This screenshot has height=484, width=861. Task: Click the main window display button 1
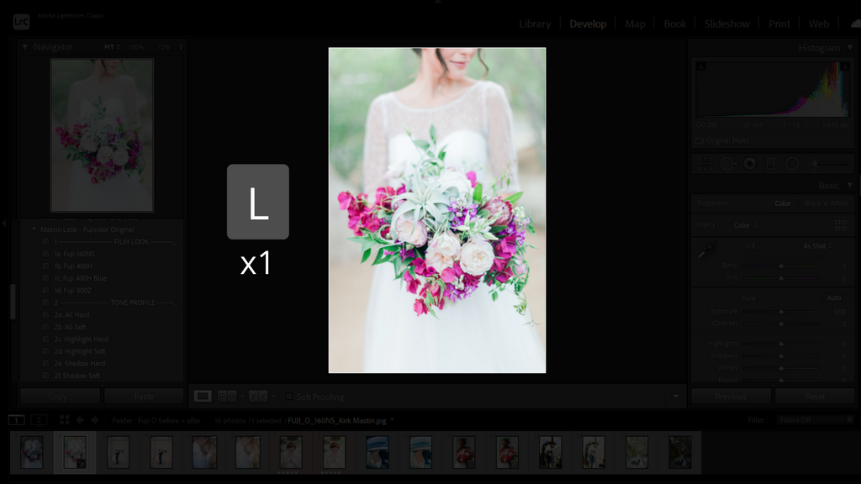click(17, 420)
